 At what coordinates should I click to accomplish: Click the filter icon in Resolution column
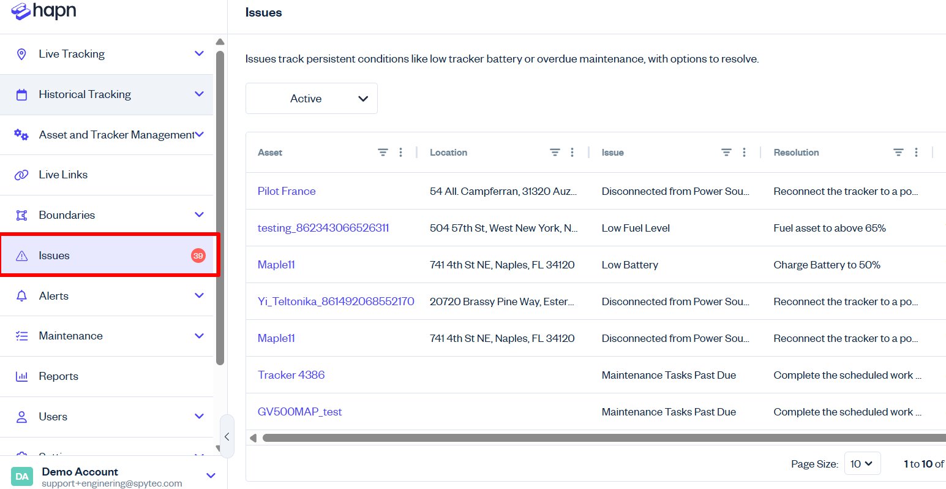(x=898, y=153)
